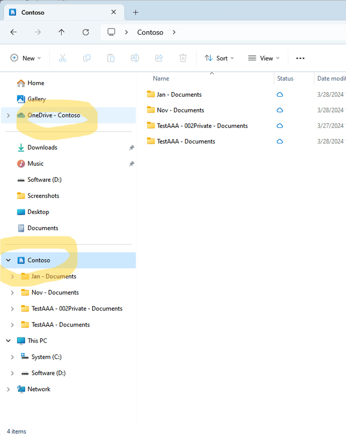Click the Rename icon in toolbar
Image resolution: width=346 pixels, height=435 pixels.
[135, 58]
